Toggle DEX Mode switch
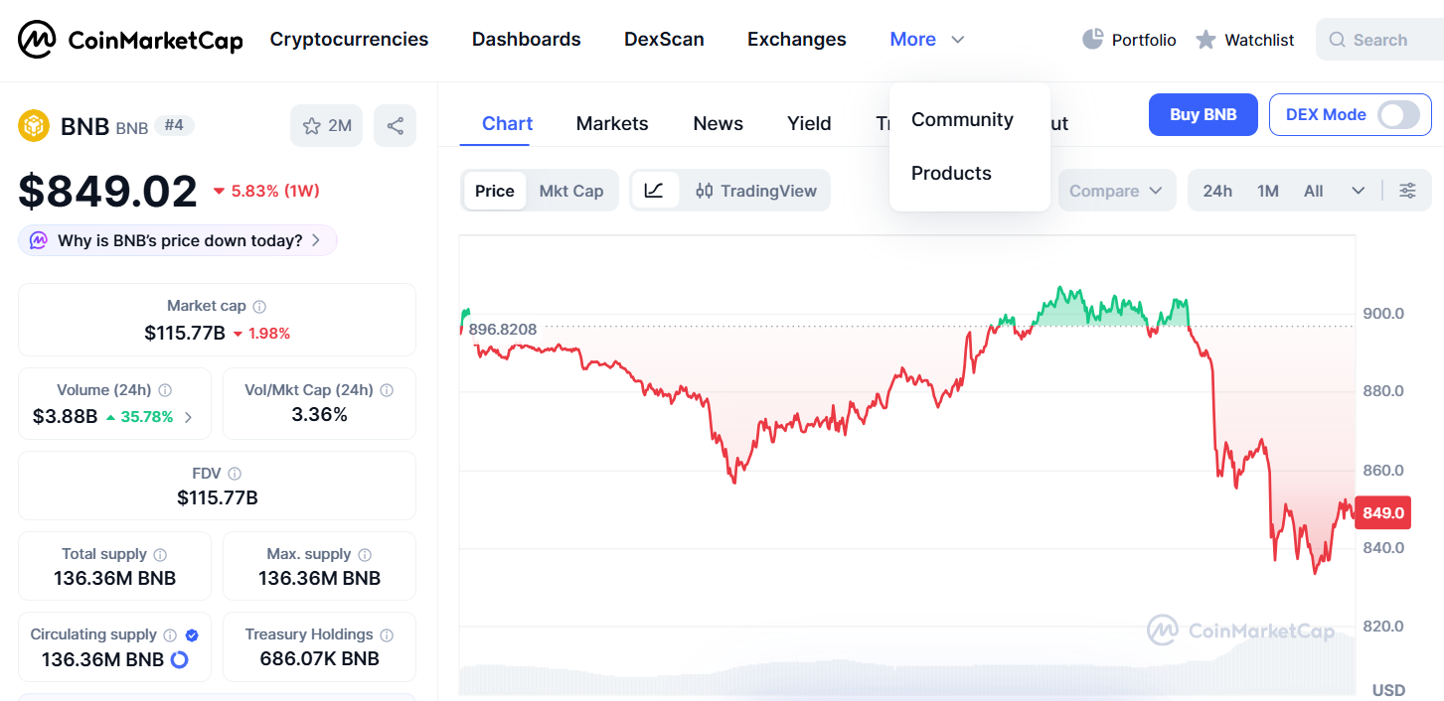 [1397, 115]
